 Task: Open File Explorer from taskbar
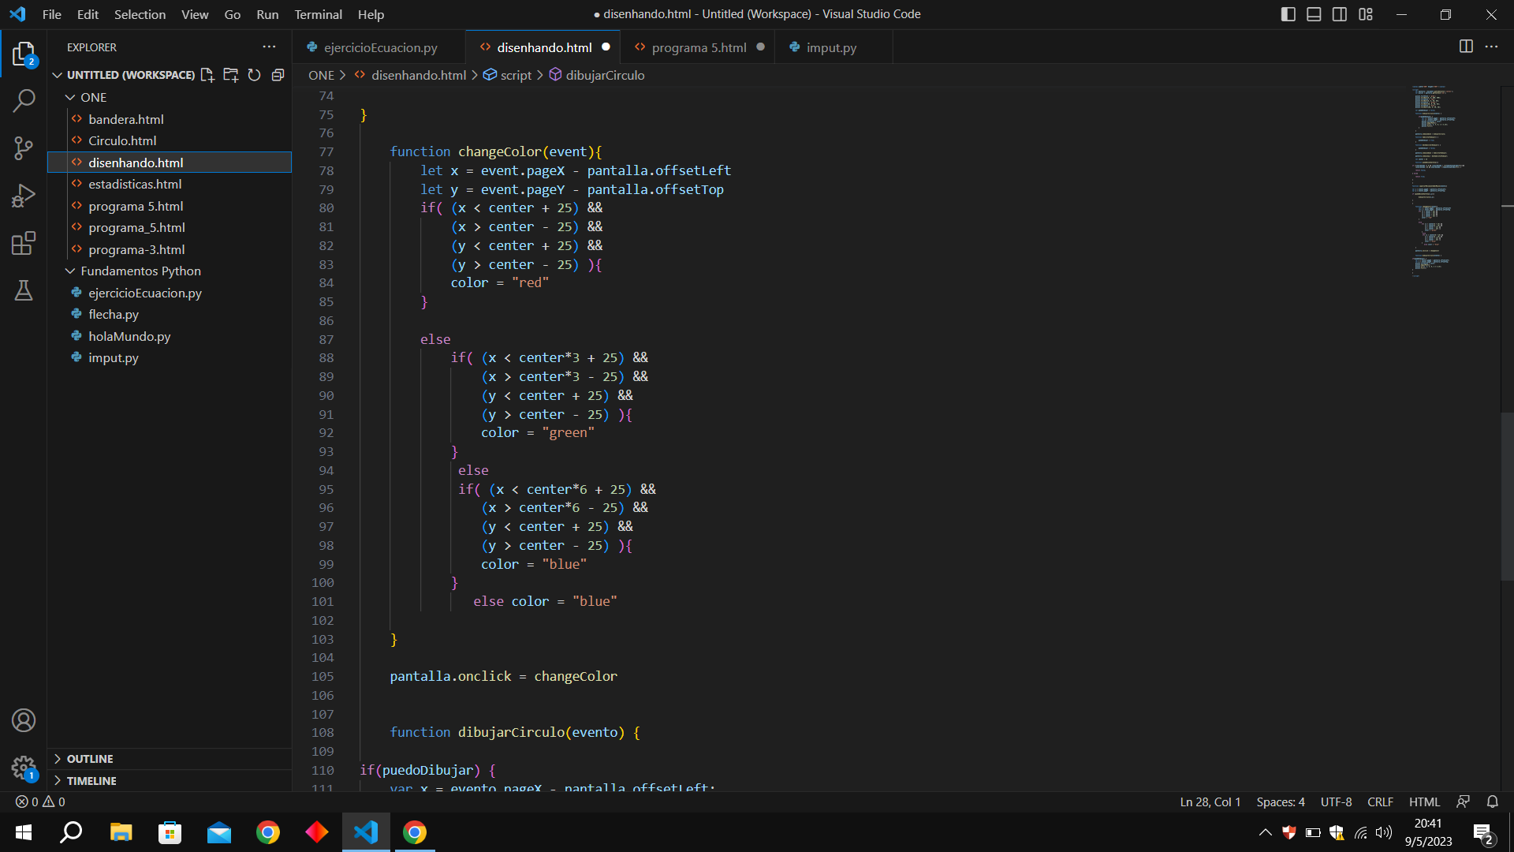pyautogui.click(x=121, y=832)
